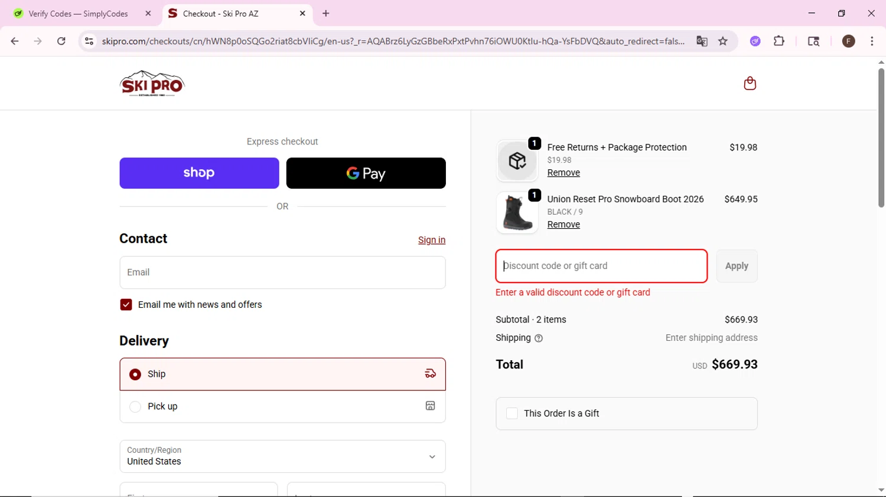Image resolution: width=886 pixels, height=497 pixels.
Task: Go back to the previous page
Action: [x=15, y=41]
